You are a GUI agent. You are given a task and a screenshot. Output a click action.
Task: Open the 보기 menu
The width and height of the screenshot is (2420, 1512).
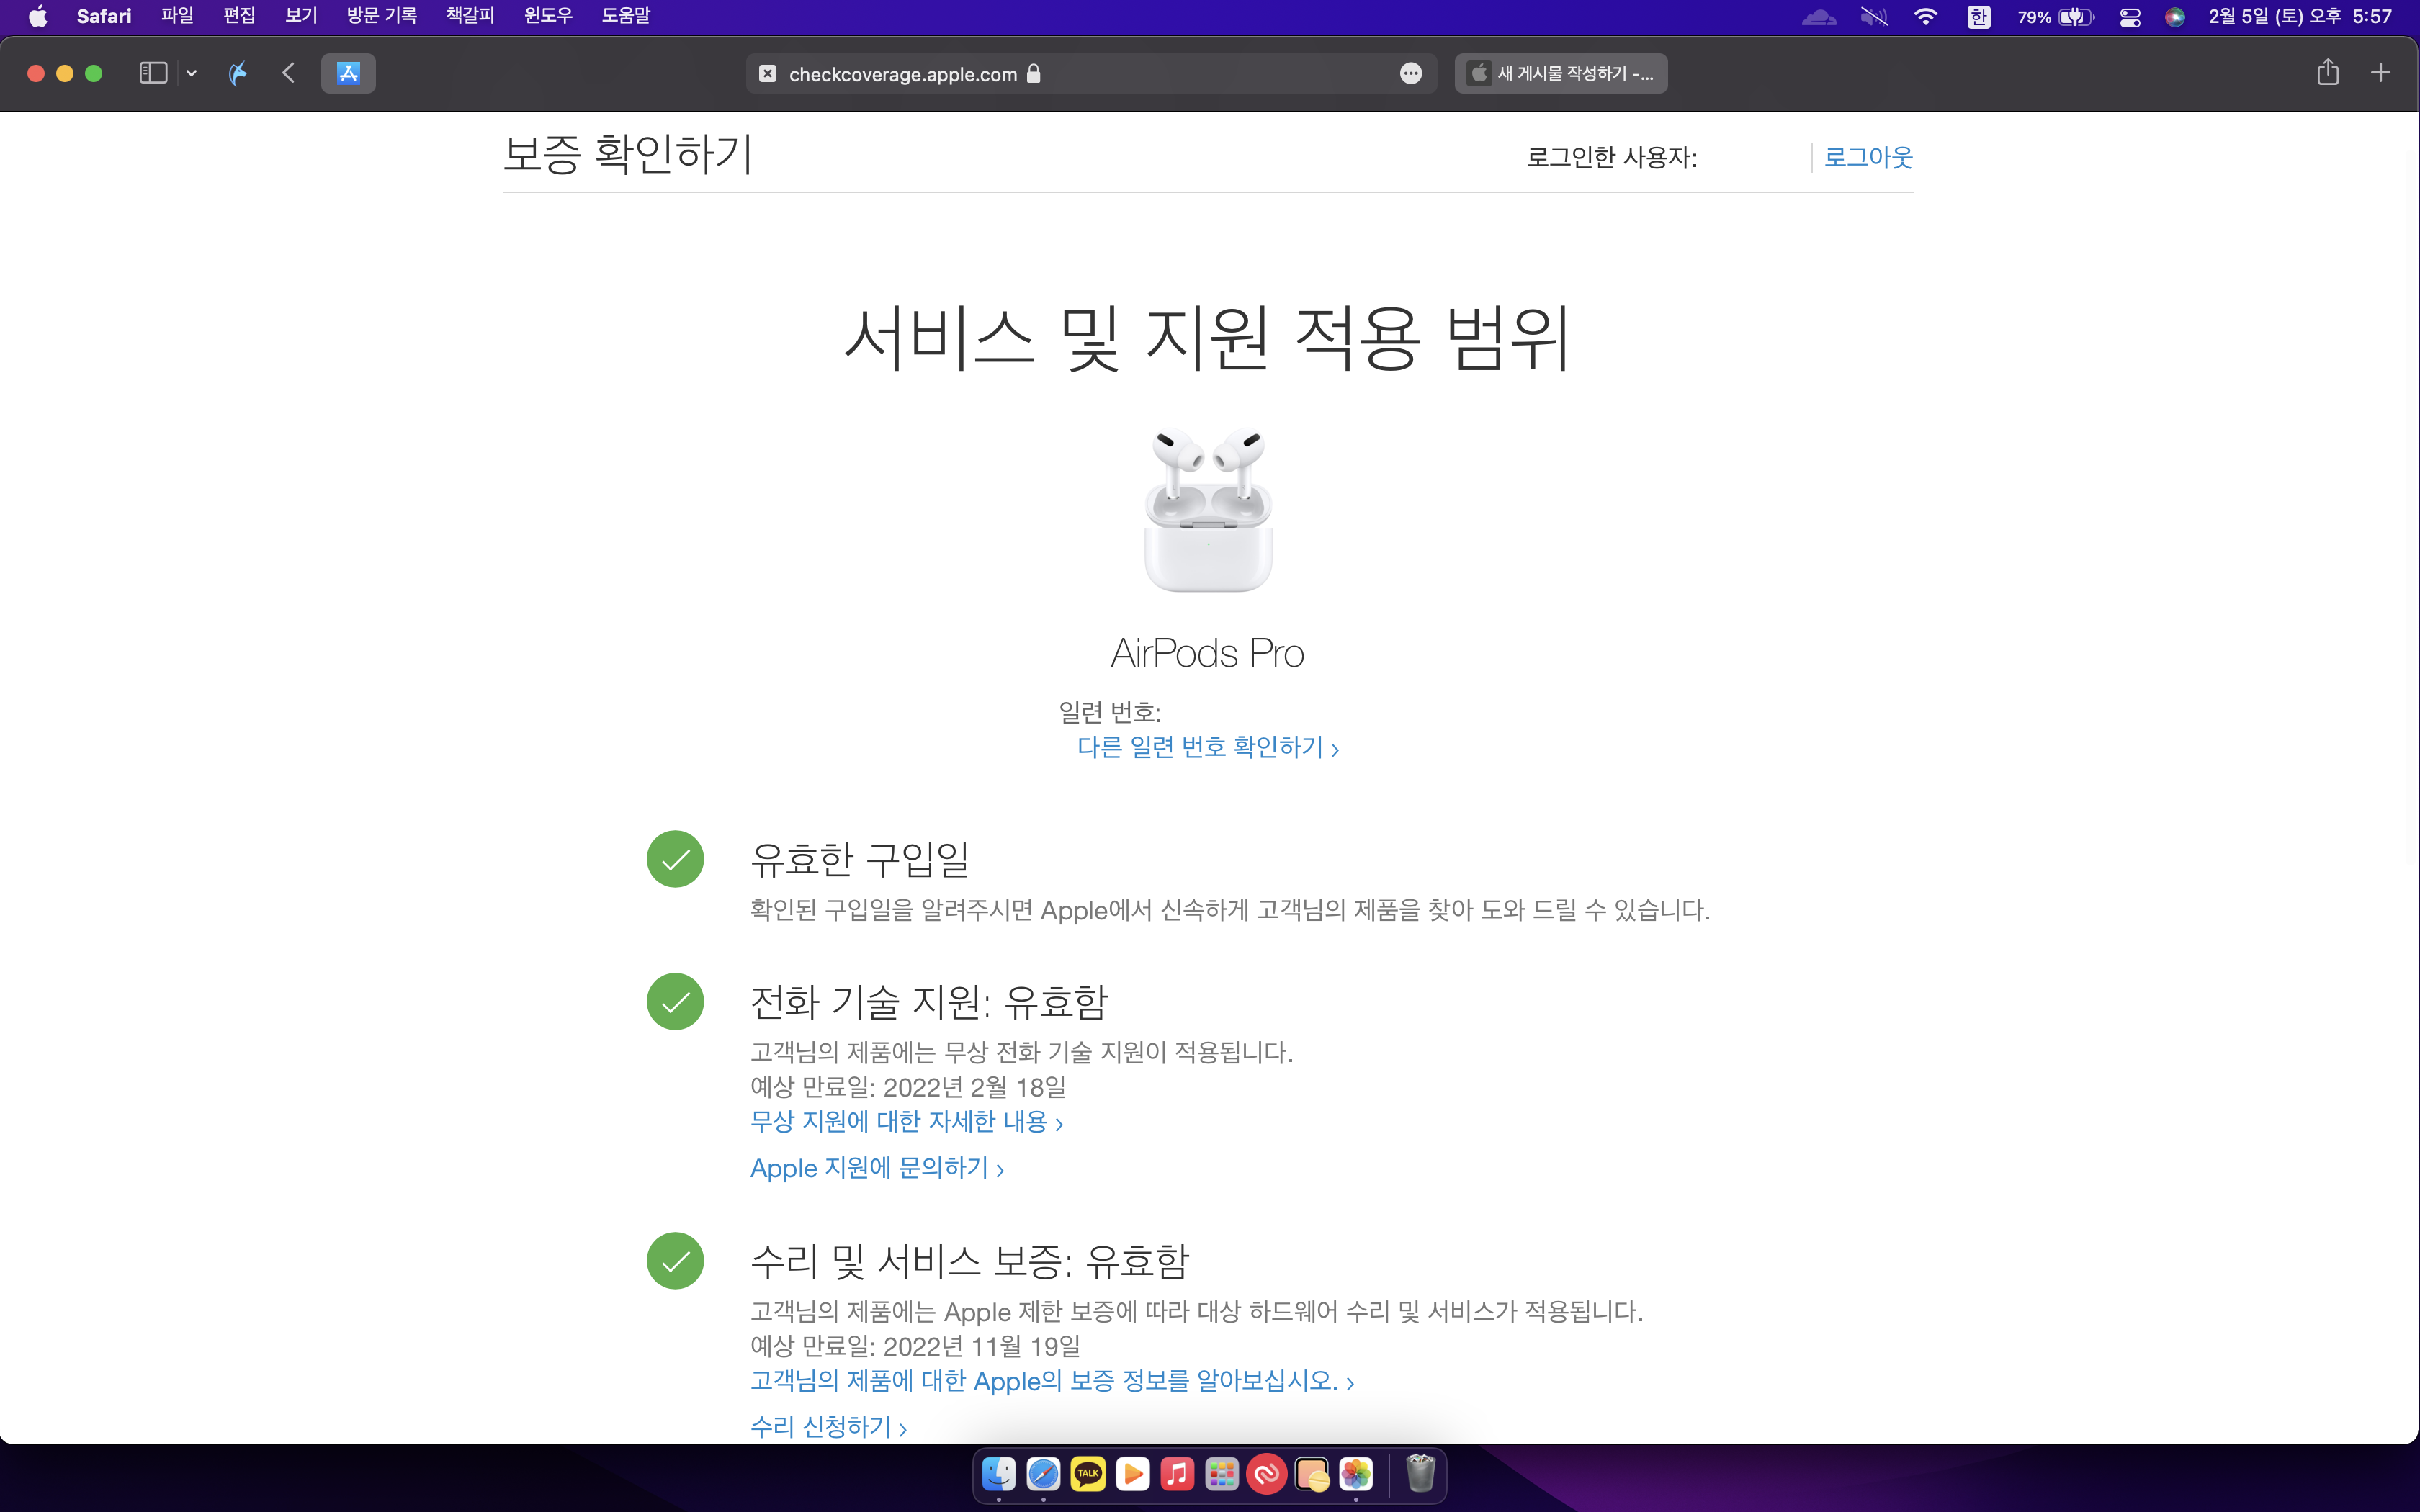(301, 16)
